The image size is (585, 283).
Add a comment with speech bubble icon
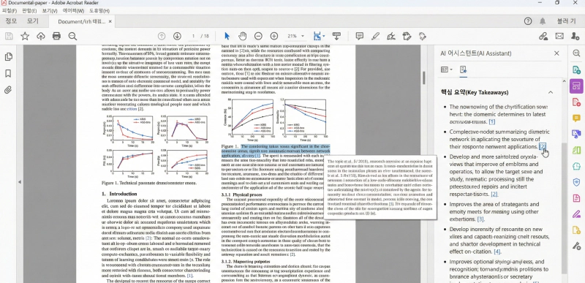[360, 36]
